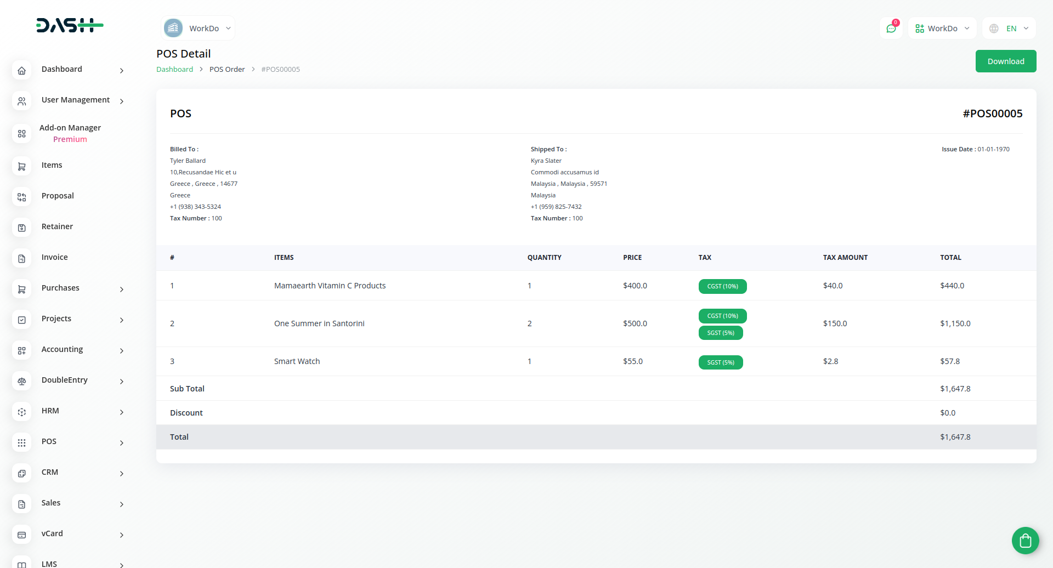
Task: Open Add-on Manager Premium menu item
Action: coord(70,133)
